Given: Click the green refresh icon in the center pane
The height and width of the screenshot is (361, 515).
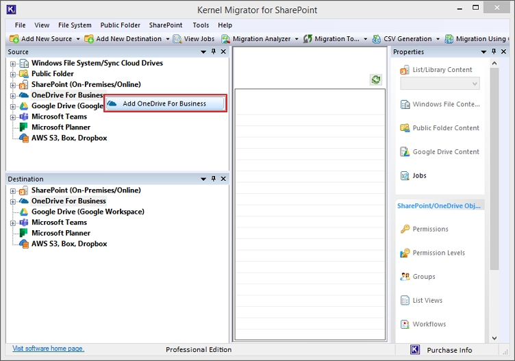Looking at the screenshot, I should (x=376, y=79).
